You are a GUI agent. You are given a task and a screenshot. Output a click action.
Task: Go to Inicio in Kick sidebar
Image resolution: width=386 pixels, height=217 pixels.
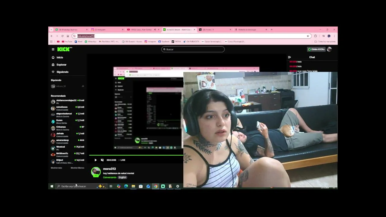click(x=57, y=57)
